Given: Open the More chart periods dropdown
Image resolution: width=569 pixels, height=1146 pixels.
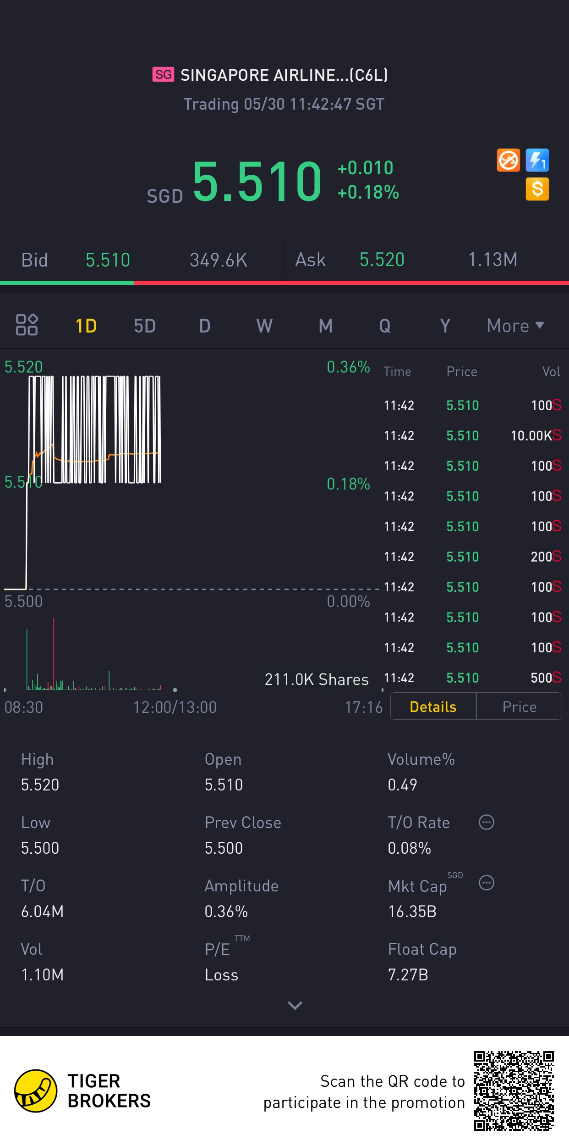Looking at the screenshot, I should coord(515,326).
